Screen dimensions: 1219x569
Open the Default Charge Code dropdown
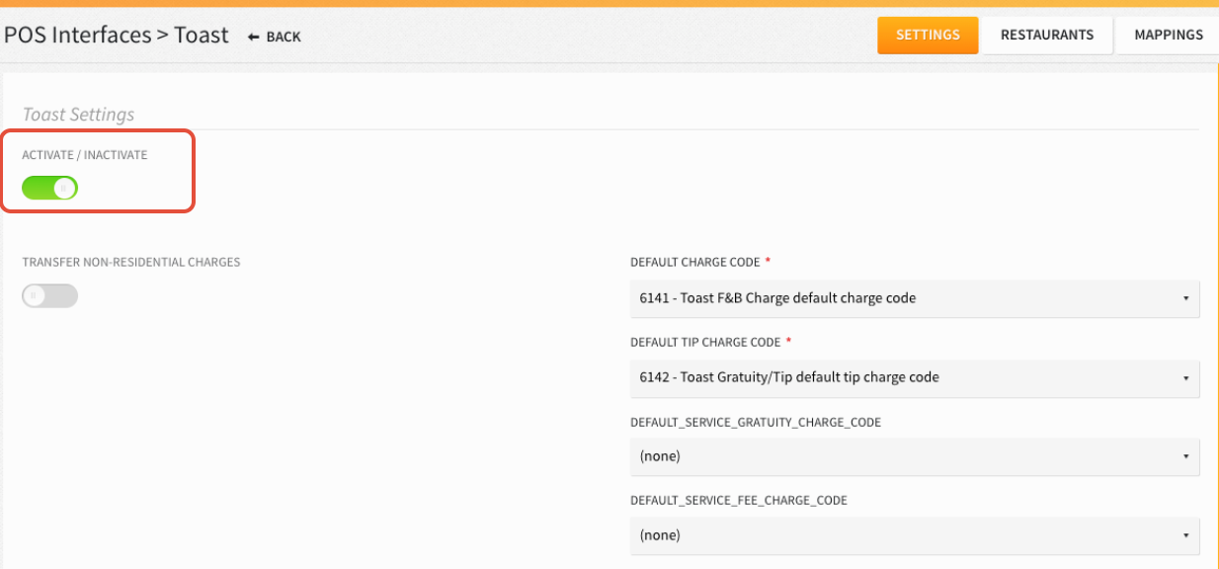coord(915,298)
